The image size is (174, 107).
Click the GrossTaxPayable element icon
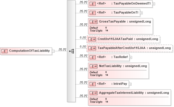point(93,22)
